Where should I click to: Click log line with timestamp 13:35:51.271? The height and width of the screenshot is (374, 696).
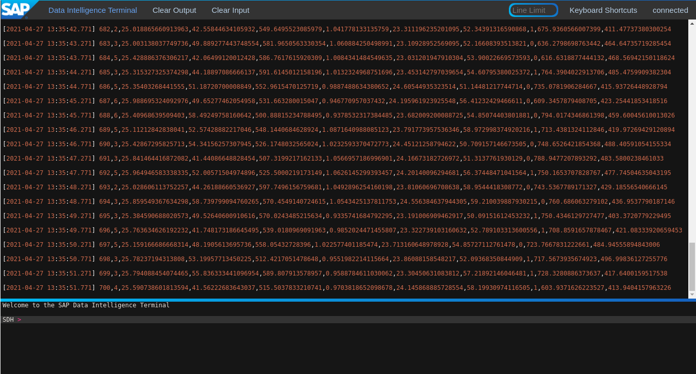click(335, 273)
